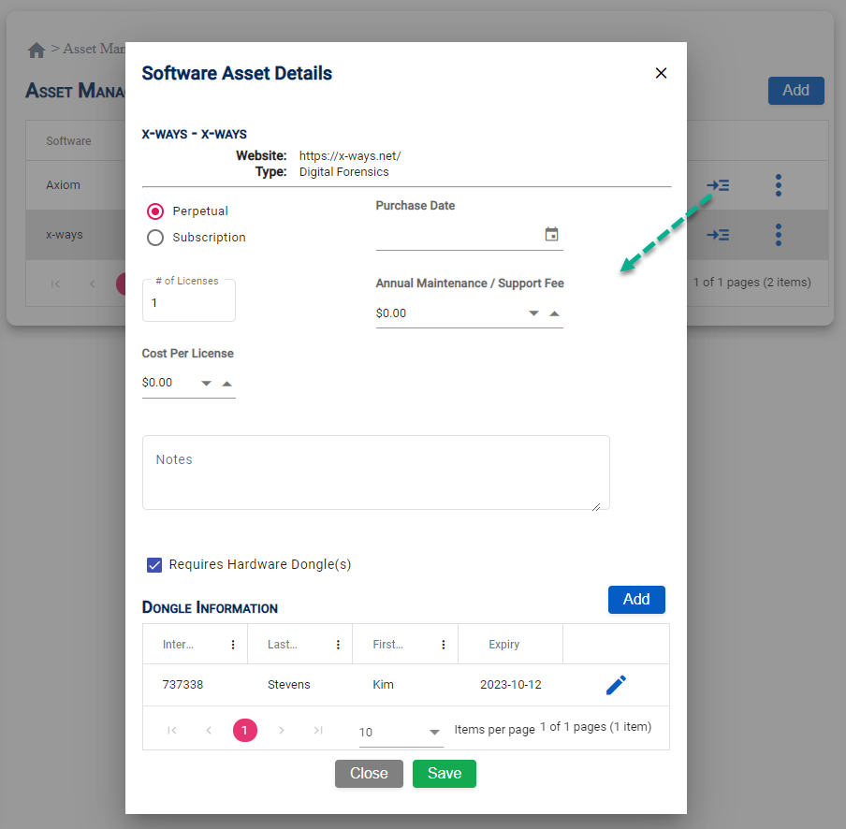Go to last page of dongle table
The height and width of the screenshot is (829, 846).
click(318, 731)
